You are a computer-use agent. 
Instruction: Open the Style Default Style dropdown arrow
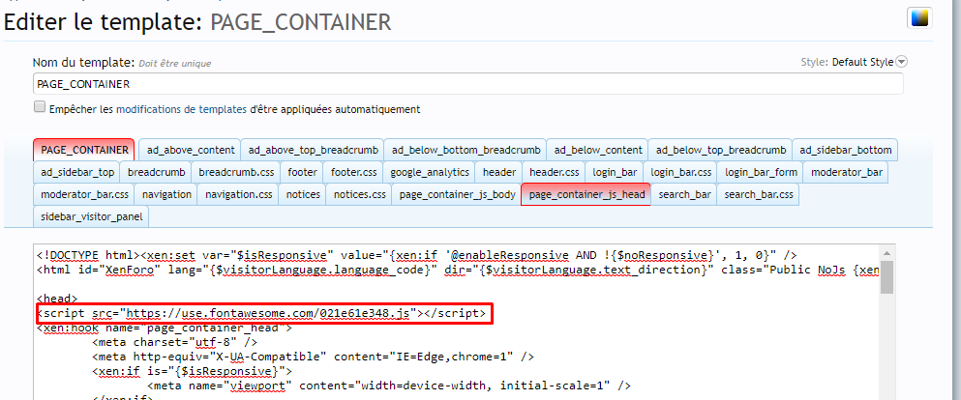(902, 62)
